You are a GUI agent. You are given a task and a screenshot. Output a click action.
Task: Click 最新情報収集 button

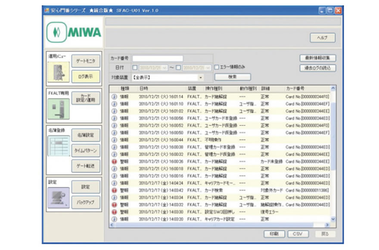pos(317,58)
